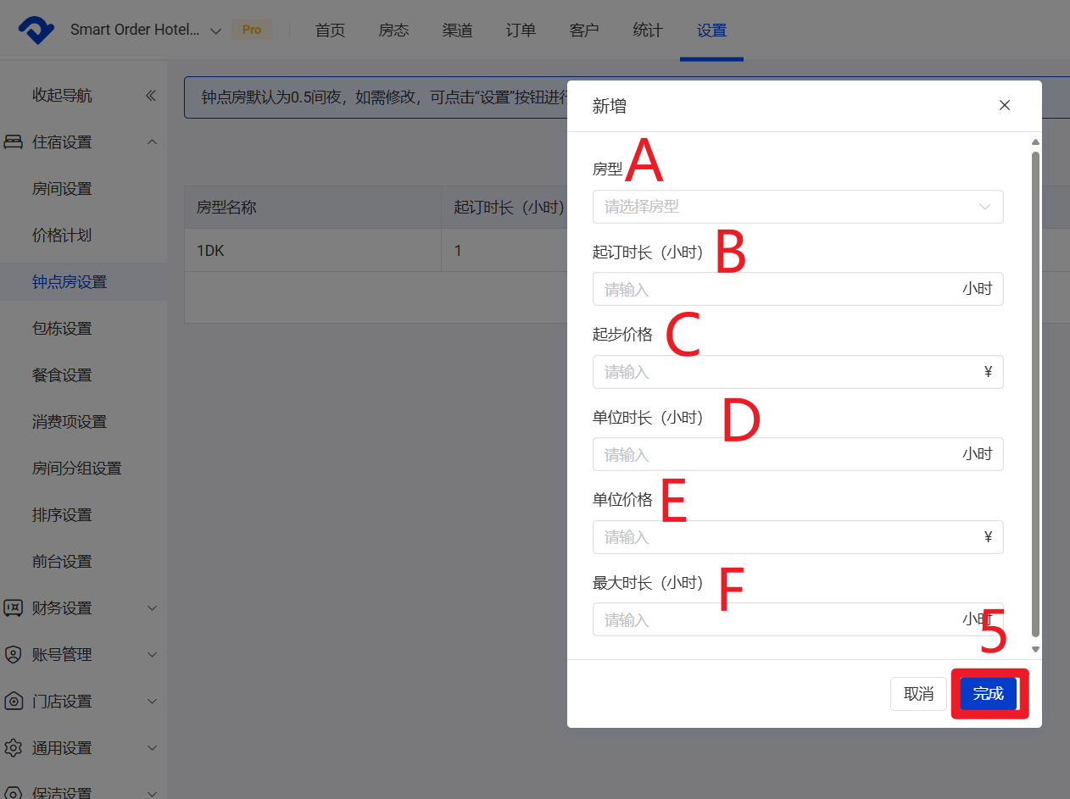Screen dimensions: 1070x799
Task: Collapse the sidebar with the double-chevron icon
Action: tap(151, 96)
